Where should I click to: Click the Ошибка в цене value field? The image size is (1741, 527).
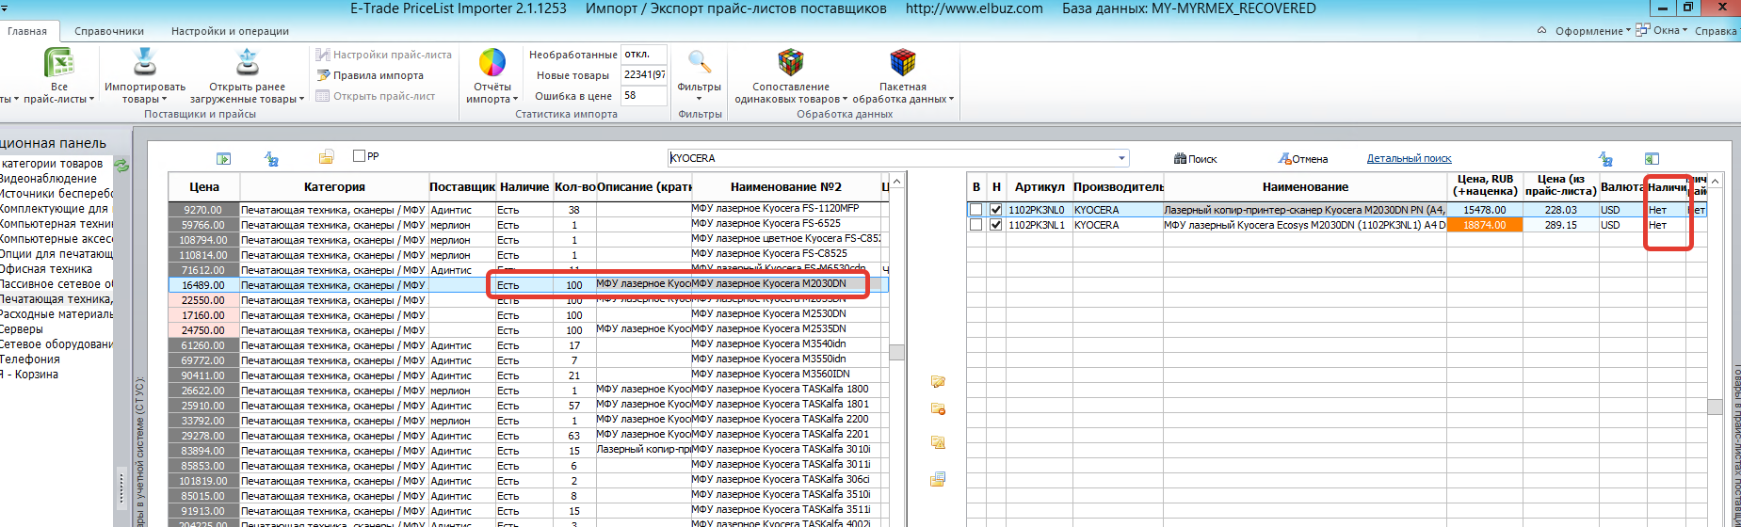coord(644,96)
